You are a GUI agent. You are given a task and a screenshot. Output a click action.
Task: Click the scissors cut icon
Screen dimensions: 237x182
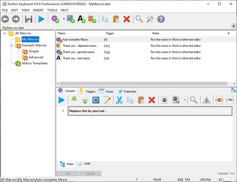(x=119, y=100)
